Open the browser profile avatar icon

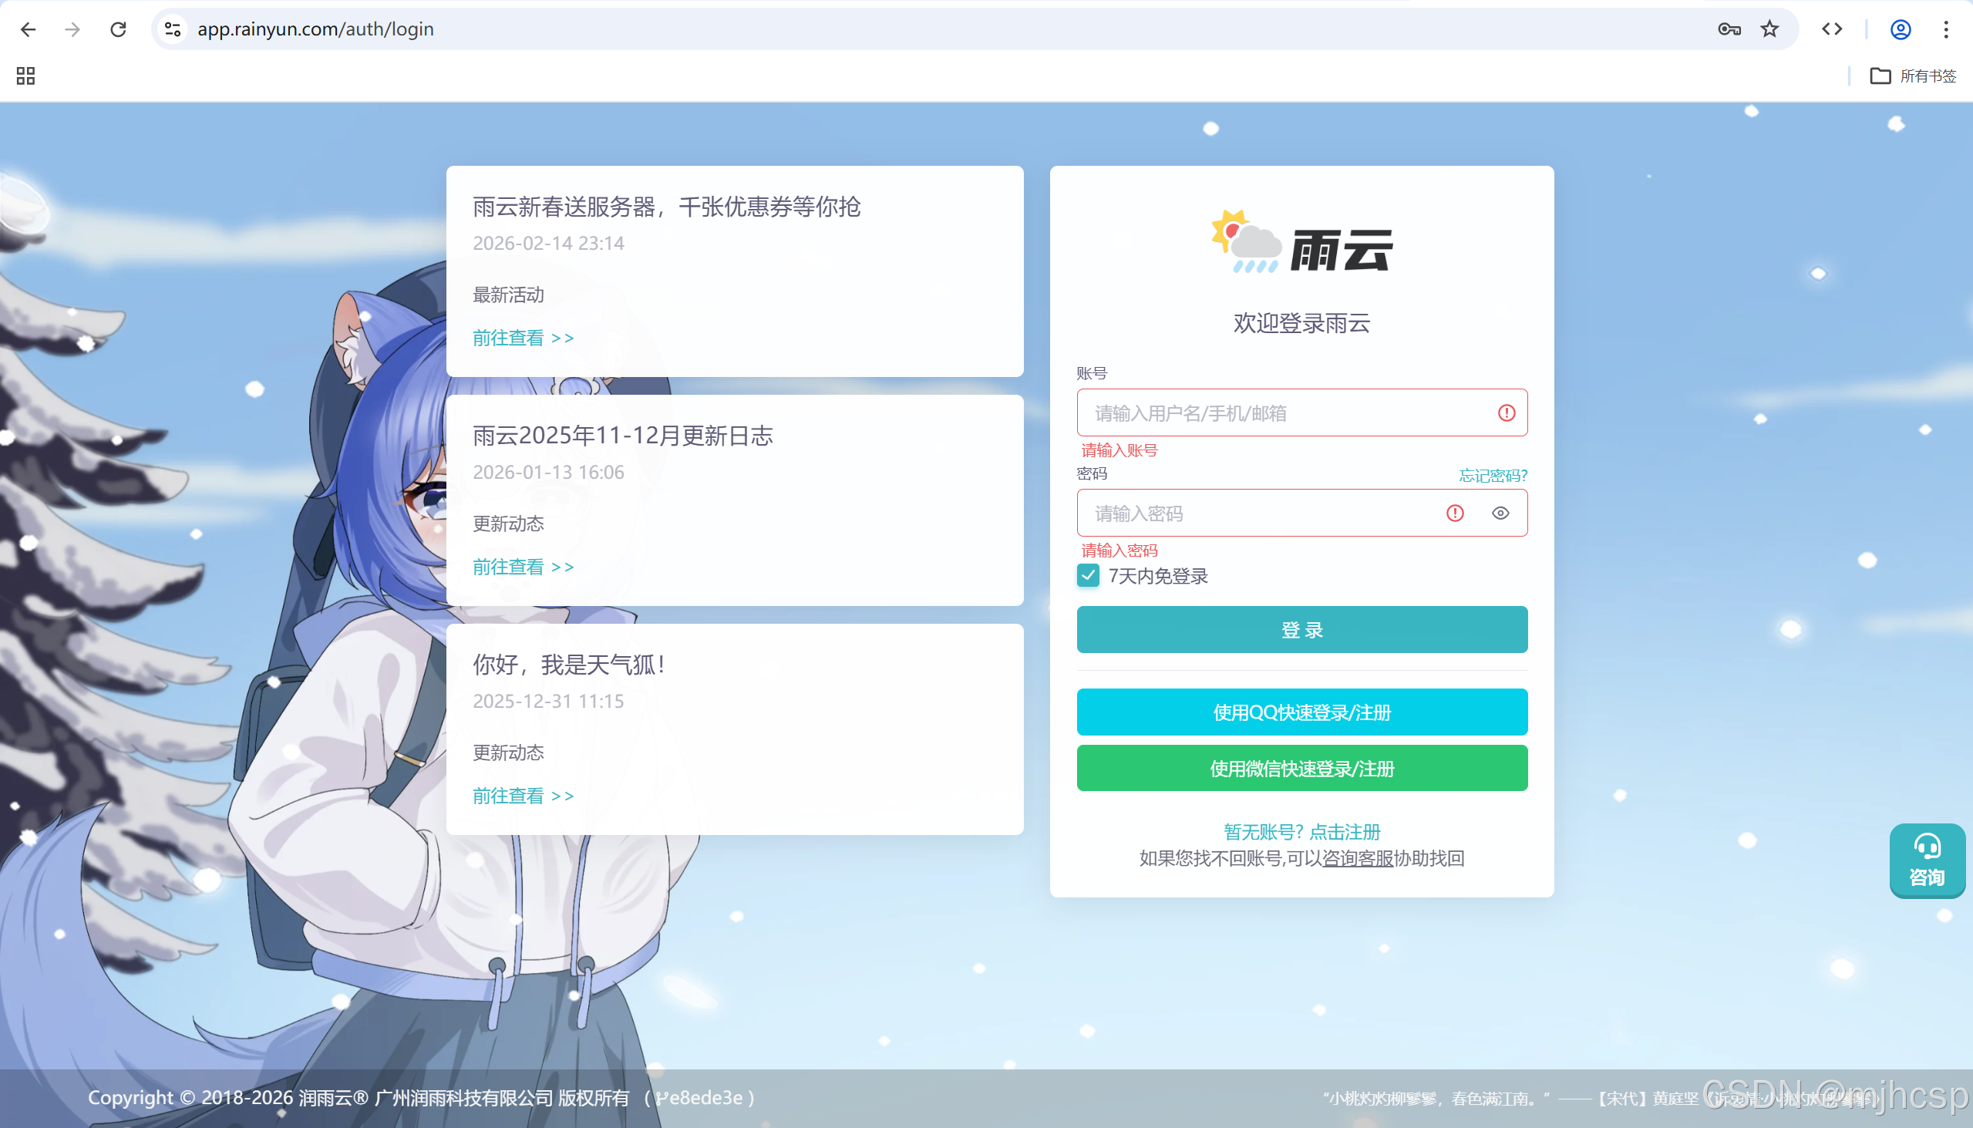(x=1901, y=29)
